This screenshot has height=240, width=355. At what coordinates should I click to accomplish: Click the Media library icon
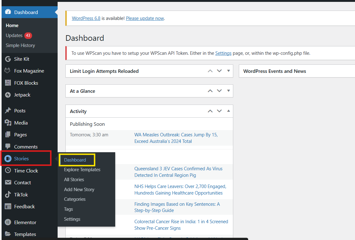(8, 123)
